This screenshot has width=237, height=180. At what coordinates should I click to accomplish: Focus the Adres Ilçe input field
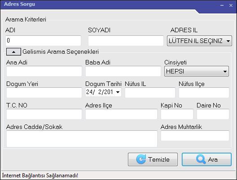pos(121,114)
